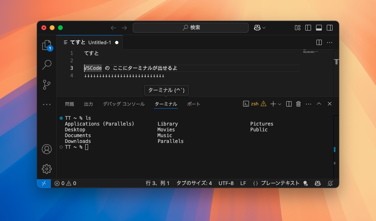Click the editor vertical scrollbar
Viewport: 376px width, 221px height.
coord(336,72)
